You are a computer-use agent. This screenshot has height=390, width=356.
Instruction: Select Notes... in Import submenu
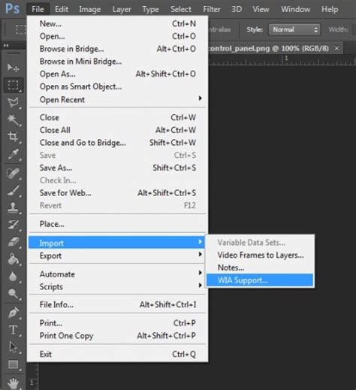(x=260, y=268)
